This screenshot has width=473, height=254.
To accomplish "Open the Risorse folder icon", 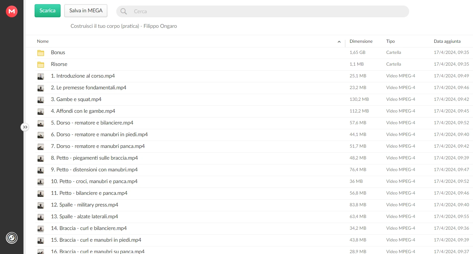I will click(x=41, y=64).
